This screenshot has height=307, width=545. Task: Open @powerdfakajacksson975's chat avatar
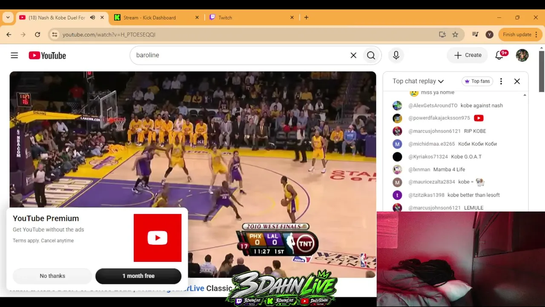click(397, 119)
